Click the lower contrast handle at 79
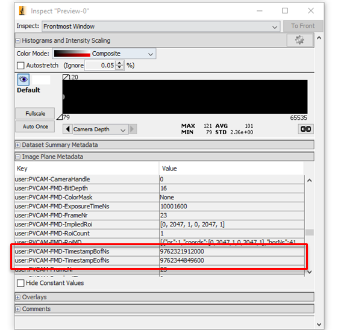Screen dimensions: 338x330 pyautogui.click(x=60, y=117)
